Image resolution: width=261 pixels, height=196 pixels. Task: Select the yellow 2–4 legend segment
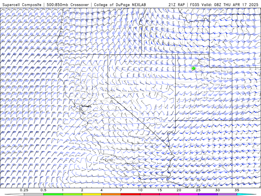point(92,194)
